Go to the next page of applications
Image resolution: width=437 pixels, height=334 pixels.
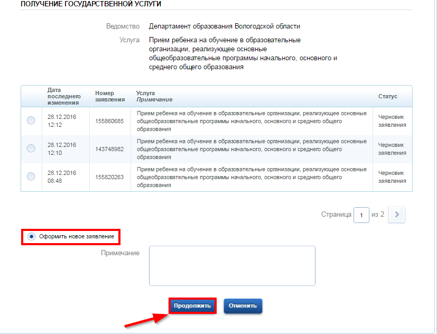pyautogui.click(x=397, y=215)
